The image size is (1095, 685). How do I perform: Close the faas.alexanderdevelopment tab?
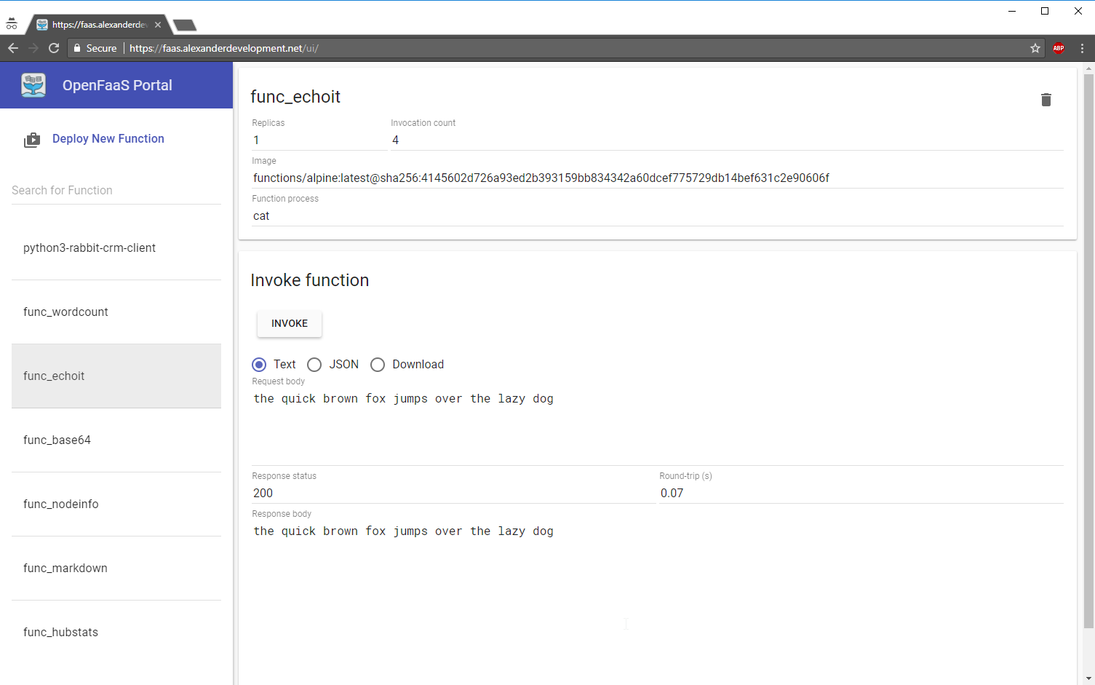pos(158,25)
